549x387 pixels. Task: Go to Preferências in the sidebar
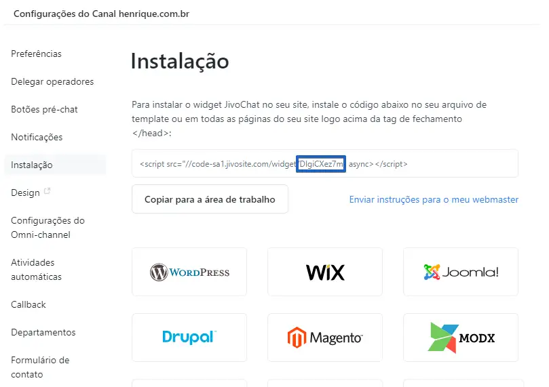point(36,54)
